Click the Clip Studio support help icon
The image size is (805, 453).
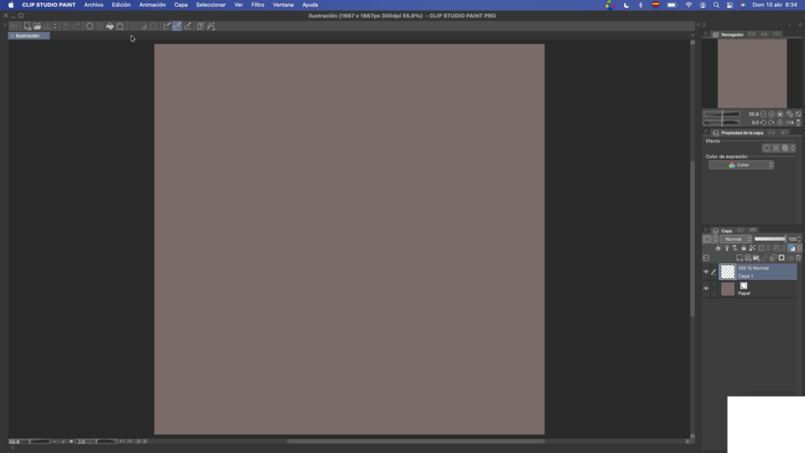pyautogui.click(x=200, y=26)
